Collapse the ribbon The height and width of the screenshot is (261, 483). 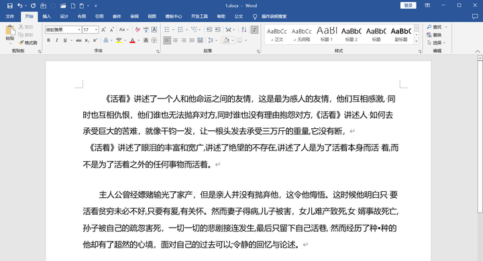click(478, 52)
